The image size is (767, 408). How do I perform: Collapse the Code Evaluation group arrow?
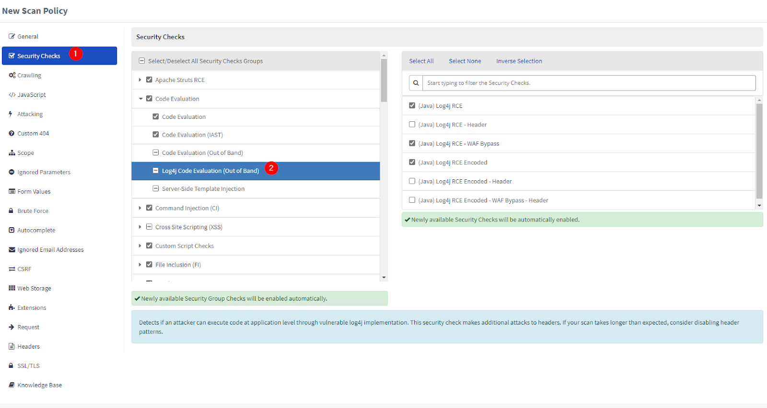pyautogui.click(x=140, y=99)
